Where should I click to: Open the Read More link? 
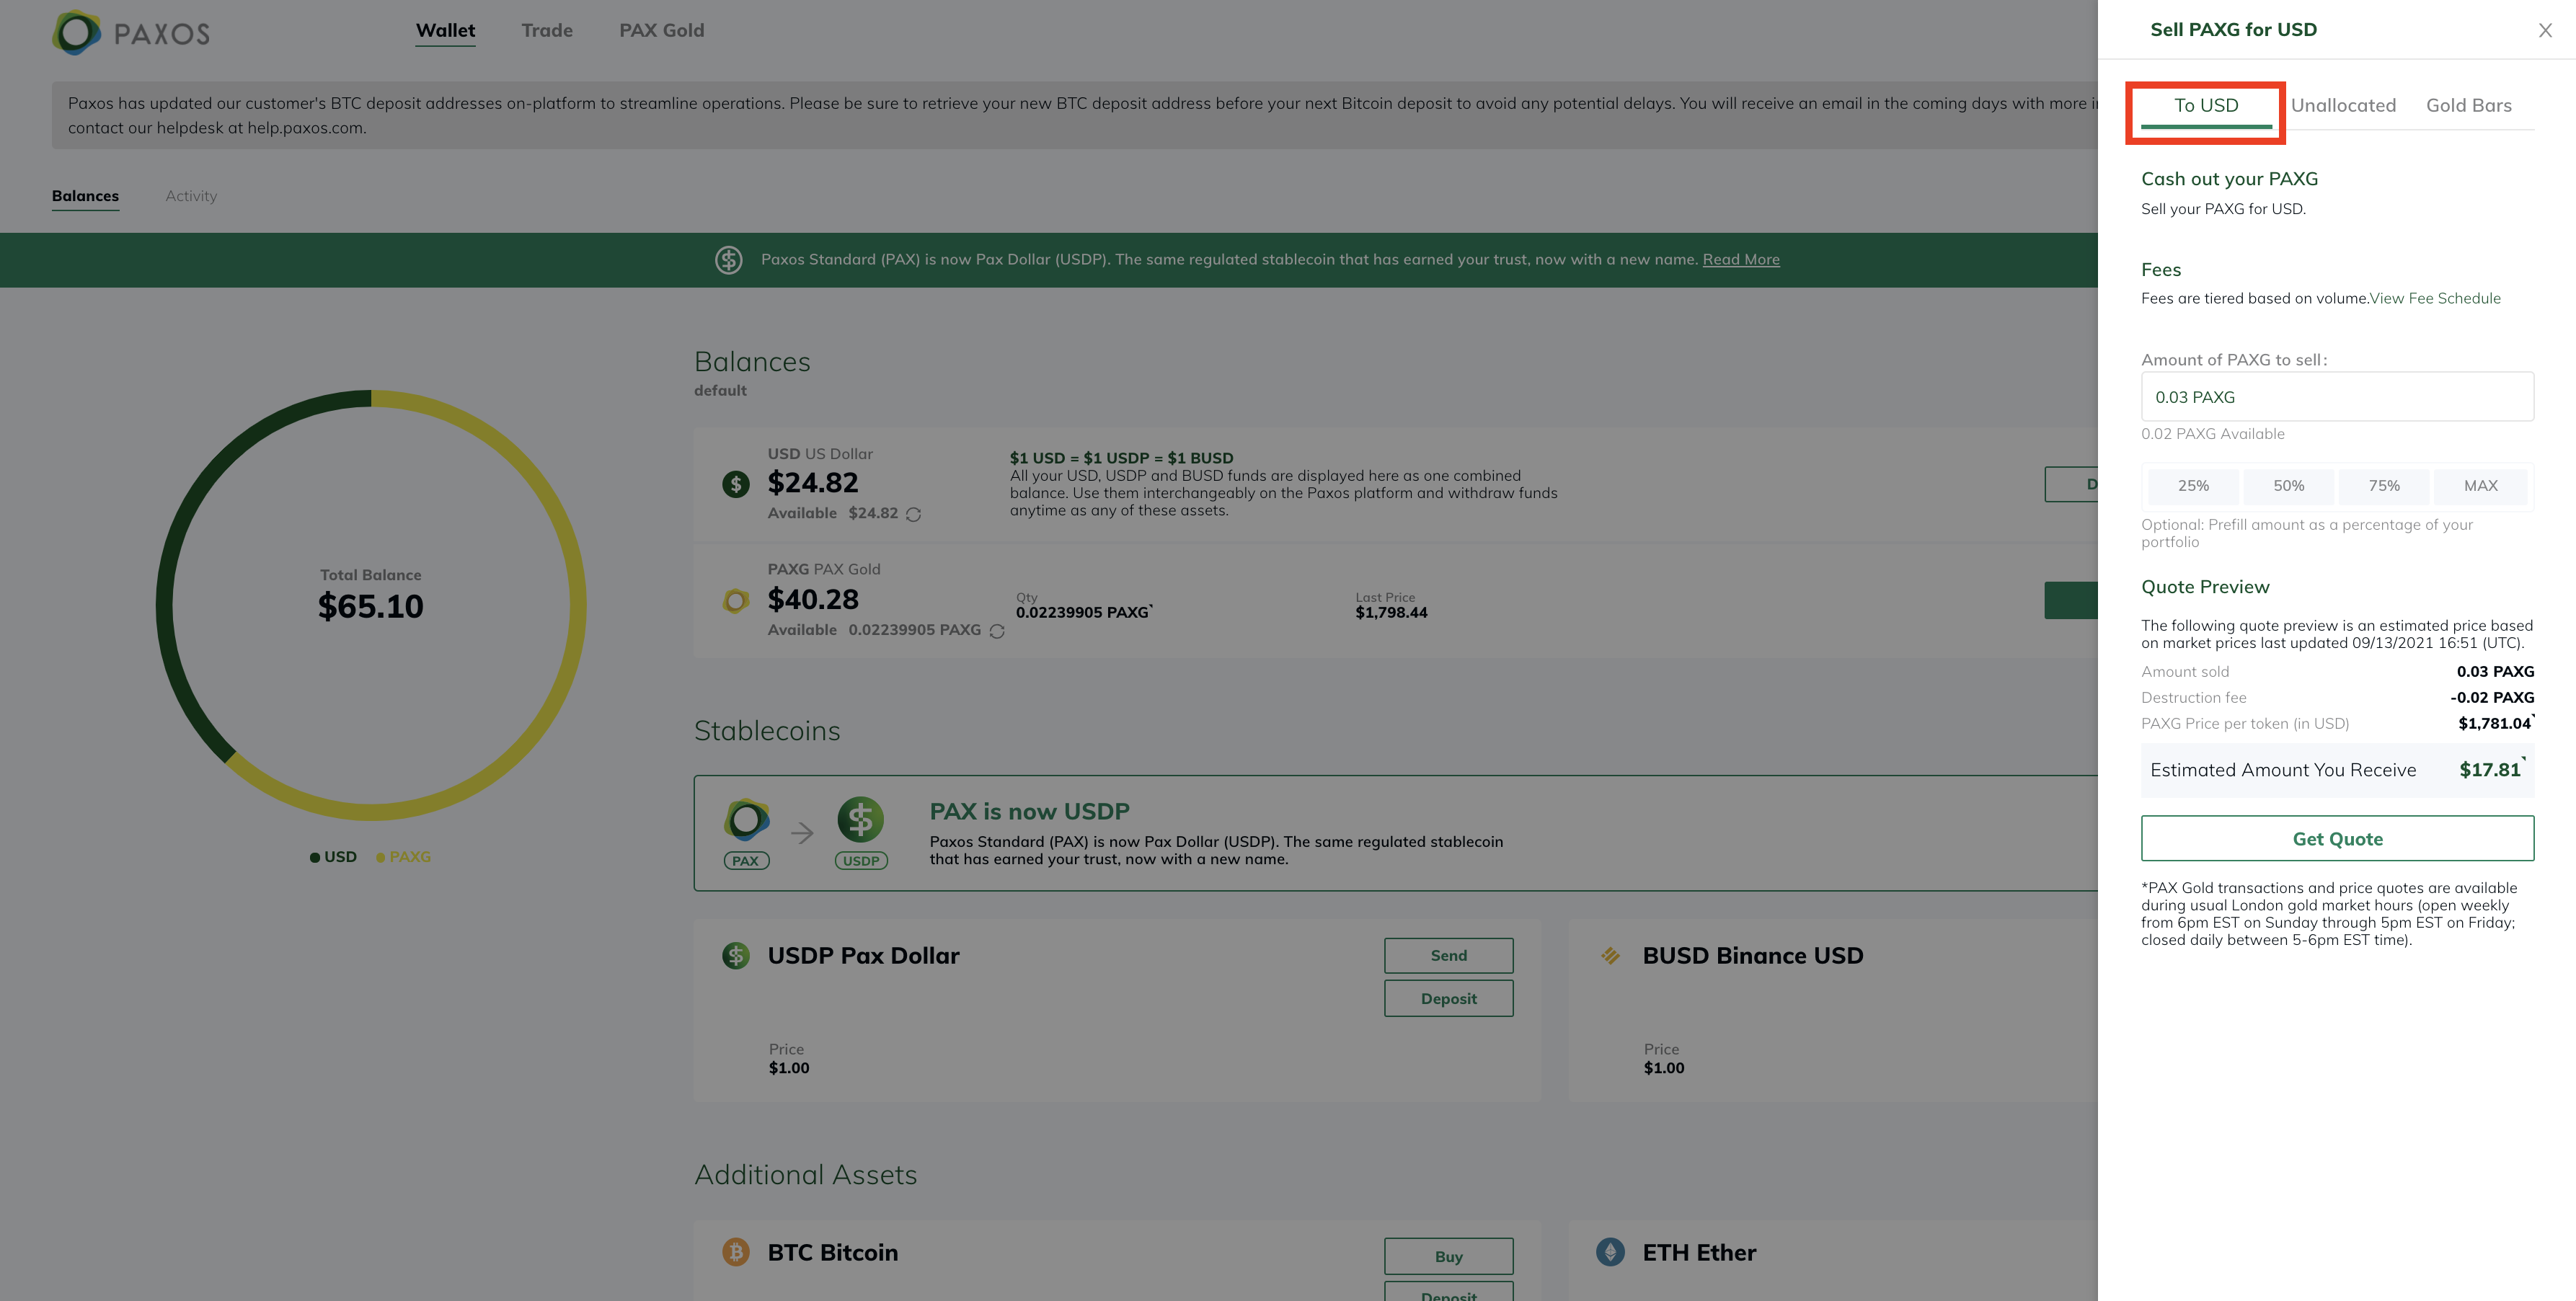pyautogui.click(x=1741, y=260)
